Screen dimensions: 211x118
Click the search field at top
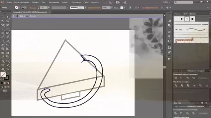tap(184, 2)
